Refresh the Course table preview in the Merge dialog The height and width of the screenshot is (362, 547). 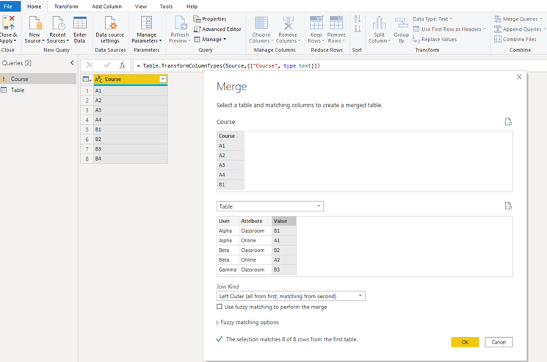pyautogui.click(x=508, y=122)
